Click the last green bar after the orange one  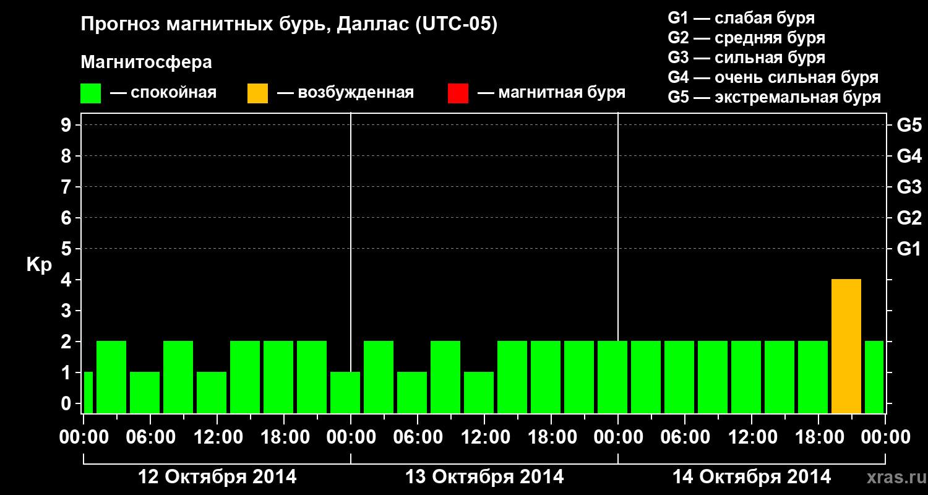click(x=874, y=377)
